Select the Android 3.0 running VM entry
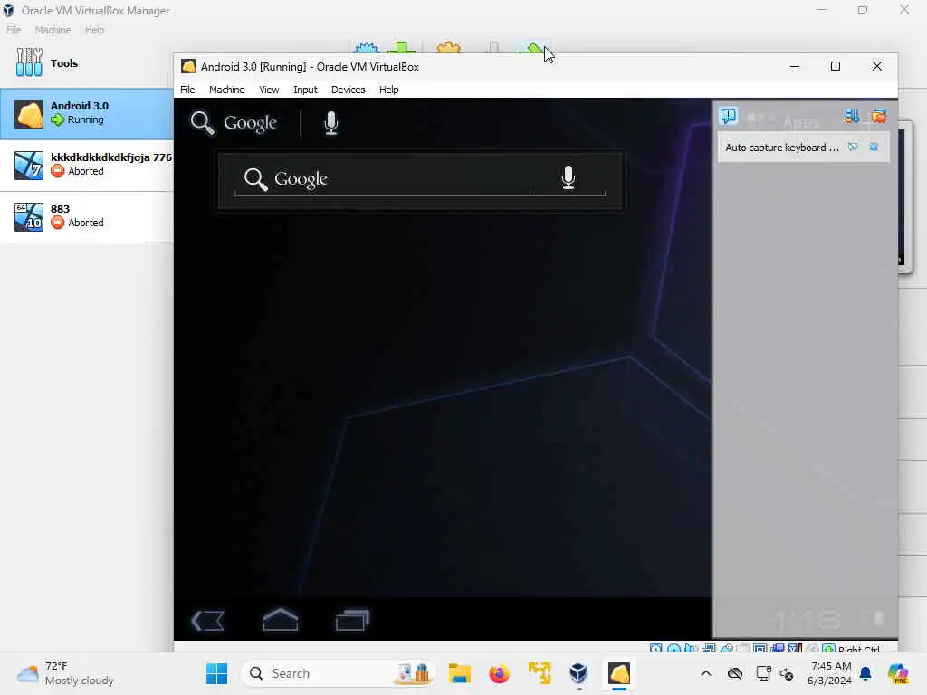The image size is (927, 695). point(86,113)
